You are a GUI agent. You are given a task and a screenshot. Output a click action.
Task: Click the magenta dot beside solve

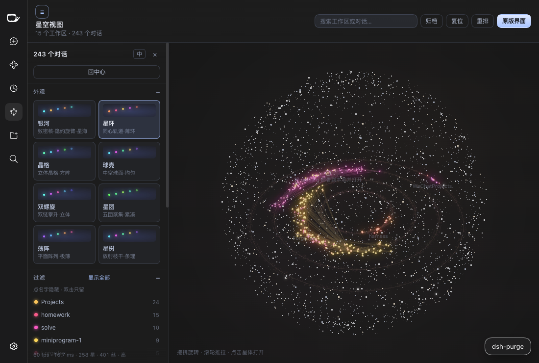[36, 328]
